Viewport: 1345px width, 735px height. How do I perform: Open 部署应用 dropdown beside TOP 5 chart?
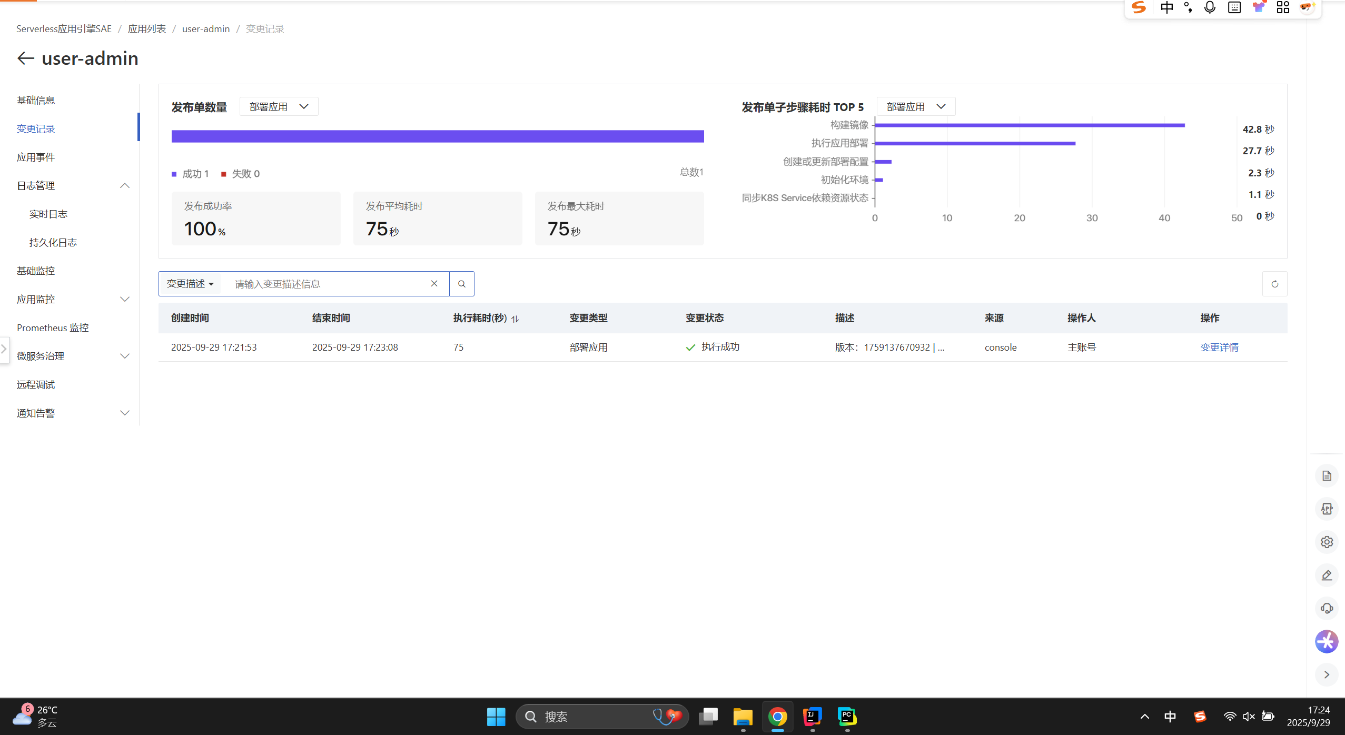click(916, 107)
